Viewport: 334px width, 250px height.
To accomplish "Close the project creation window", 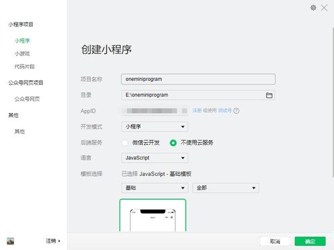I will pos(324,8).
